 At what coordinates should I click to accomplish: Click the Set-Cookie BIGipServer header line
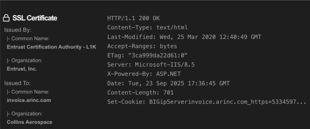207,102
